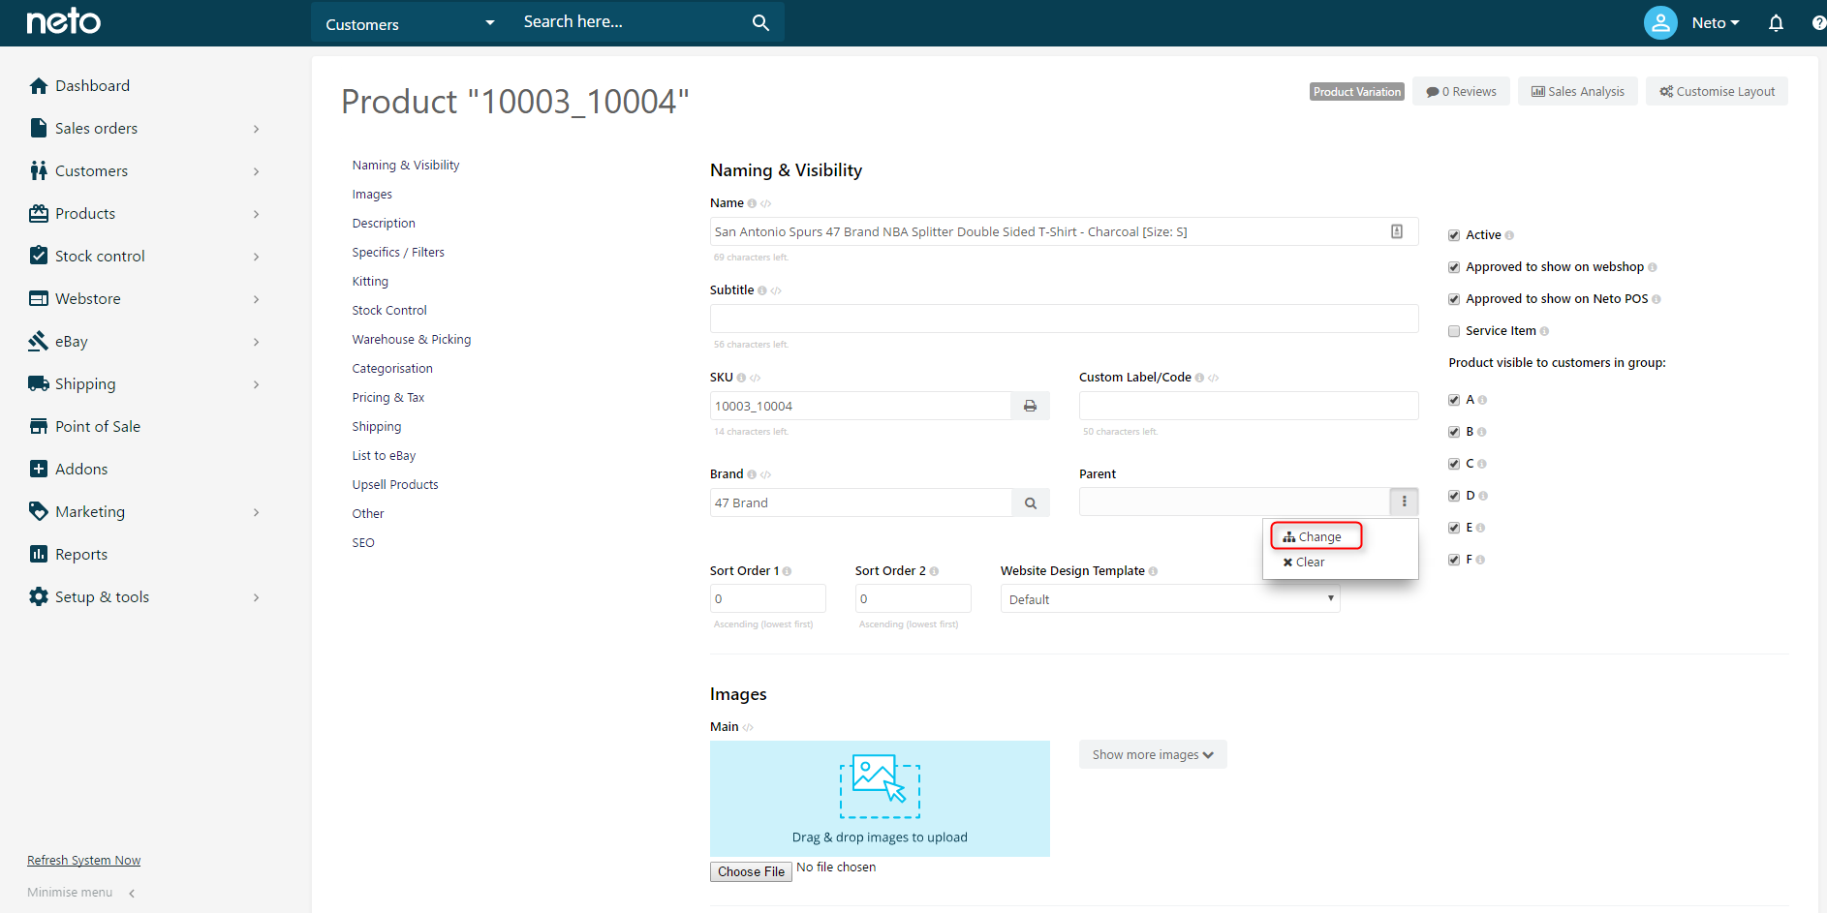Open Sales Analysis
The height and width of the screenshot is (913, 1827).
pos(1577,91)
